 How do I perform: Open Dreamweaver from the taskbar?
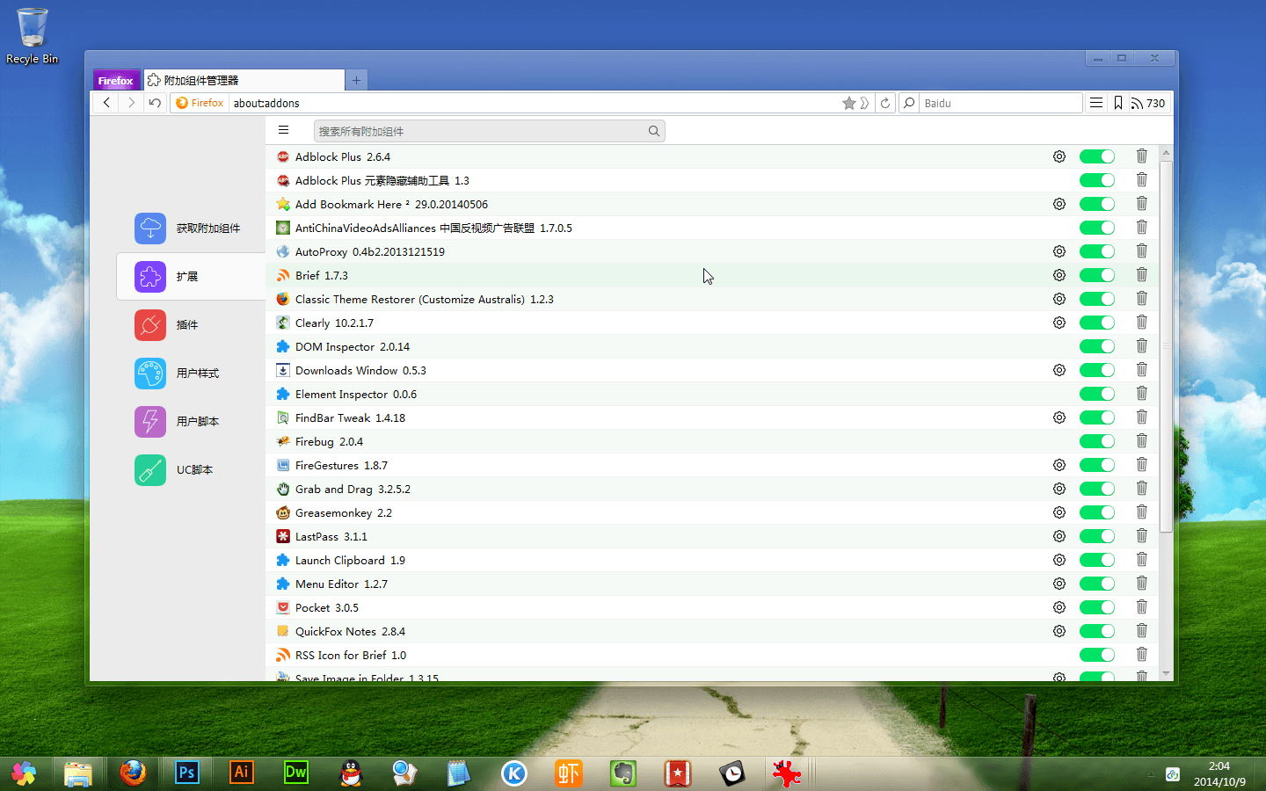pos(296,773)
